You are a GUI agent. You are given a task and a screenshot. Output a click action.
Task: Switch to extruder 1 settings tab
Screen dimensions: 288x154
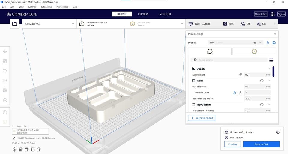[x=210, y=51]
